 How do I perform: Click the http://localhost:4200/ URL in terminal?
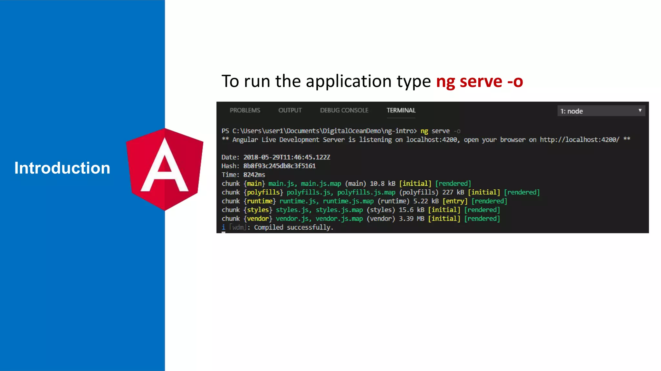click(x=579, y=140)
